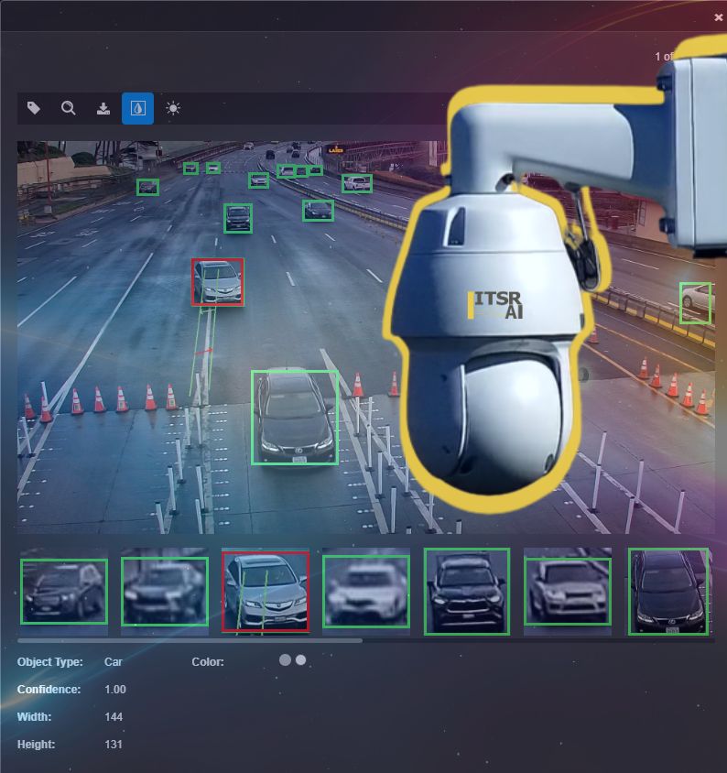This screenshot has height=773, width=727.
Task: Click the Width value 144
Action: point(114,717)
